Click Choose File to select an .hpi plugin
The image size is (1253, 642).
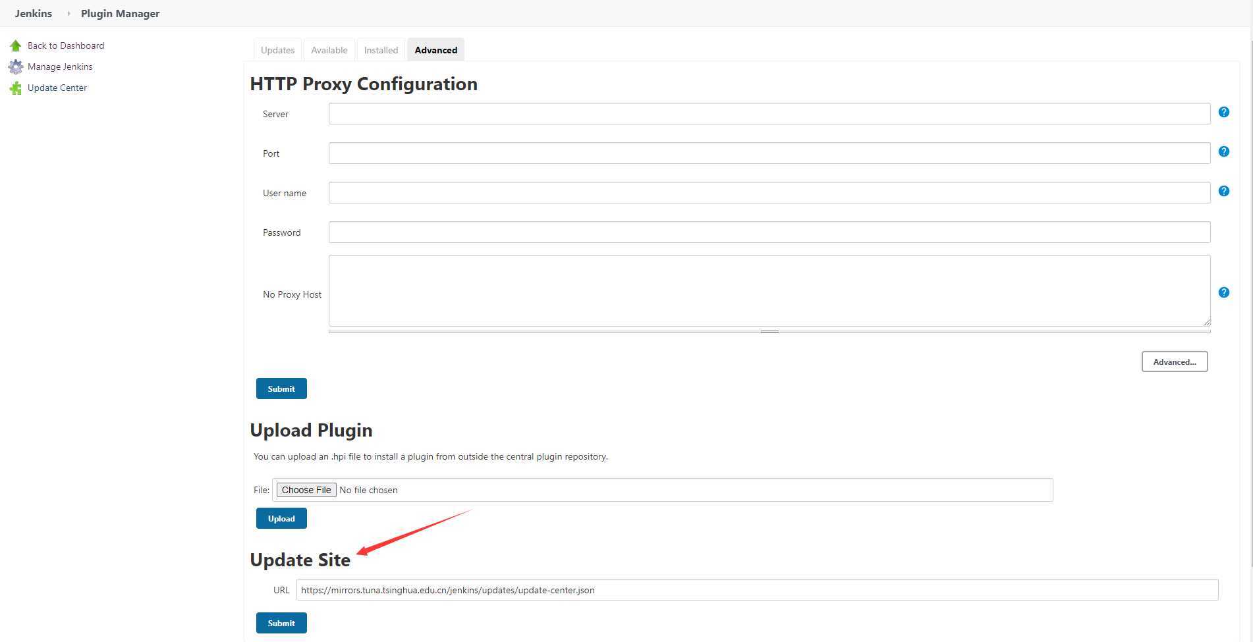click(x=306, y=490)
